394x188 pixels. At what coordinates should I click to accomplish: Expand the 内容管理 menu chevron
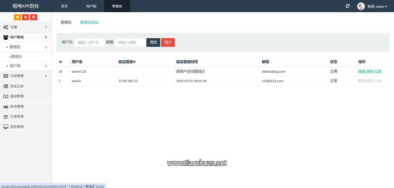(x=46, y=76)
